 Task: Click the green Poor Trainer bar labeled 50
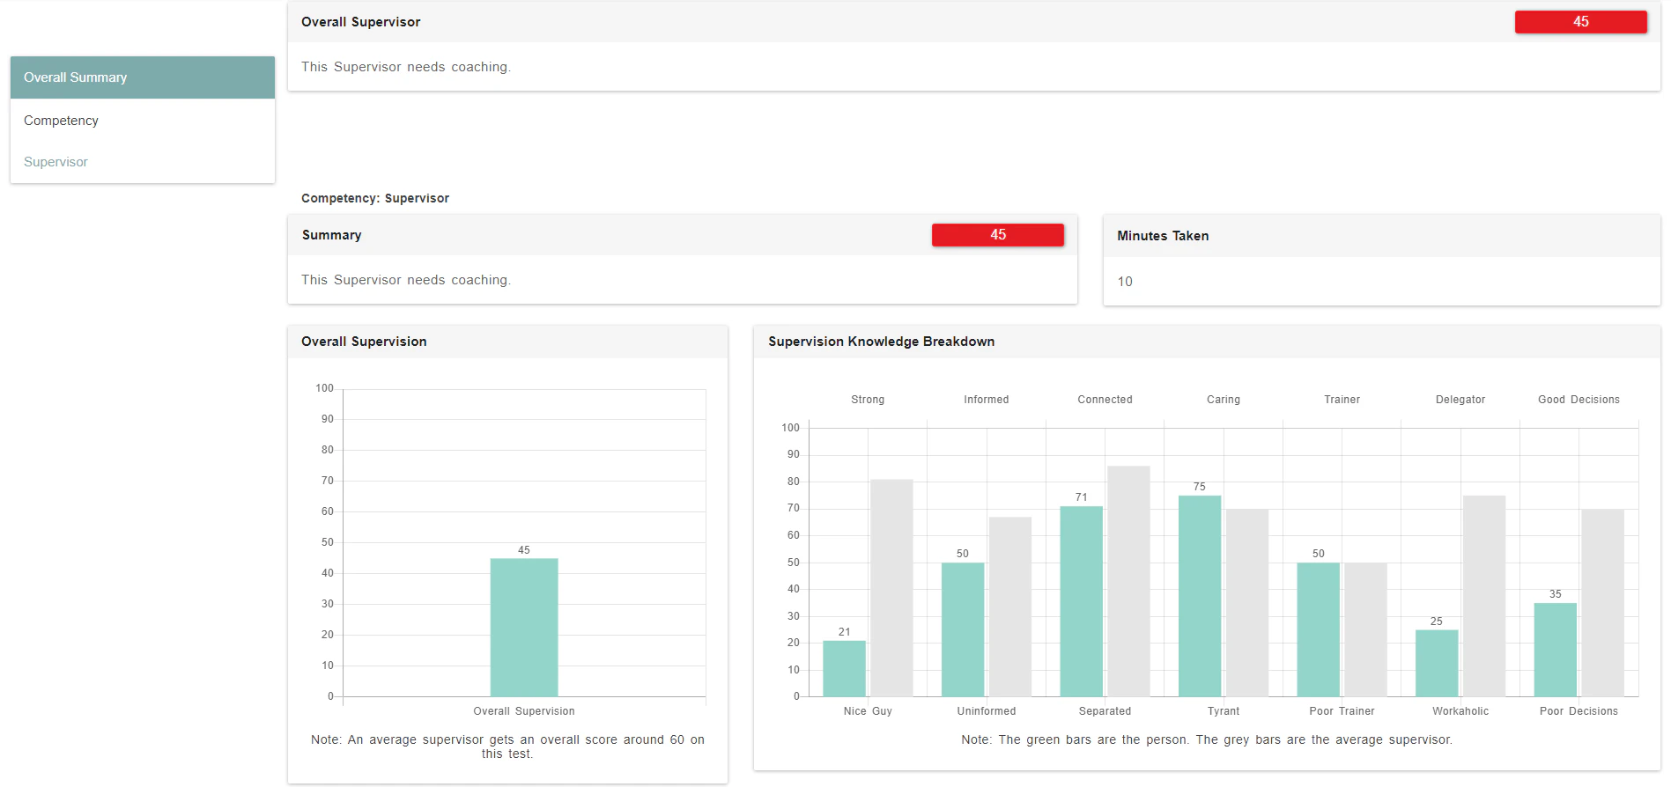coord(1318,630)
